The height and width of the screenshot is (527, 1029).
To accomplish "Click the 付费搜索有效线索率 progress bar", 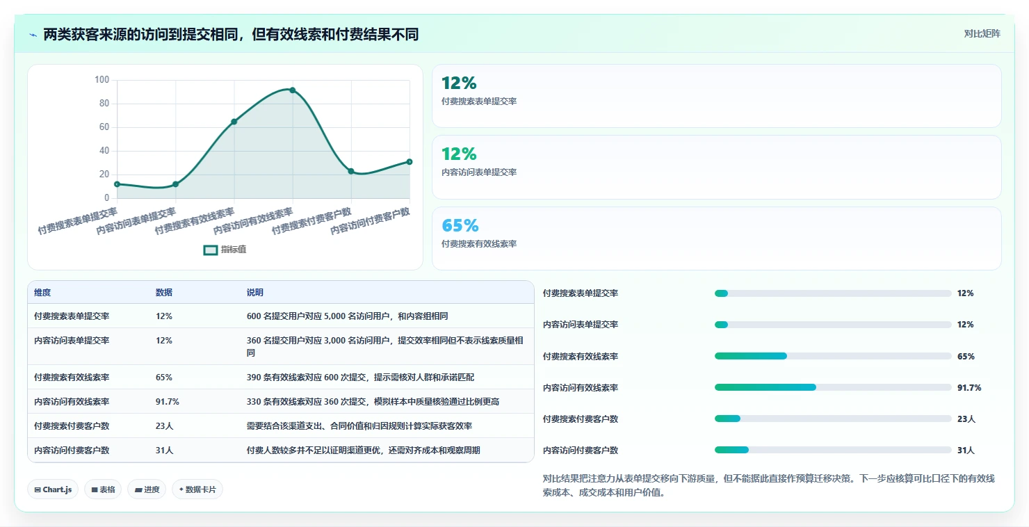I will click(833, 356).
